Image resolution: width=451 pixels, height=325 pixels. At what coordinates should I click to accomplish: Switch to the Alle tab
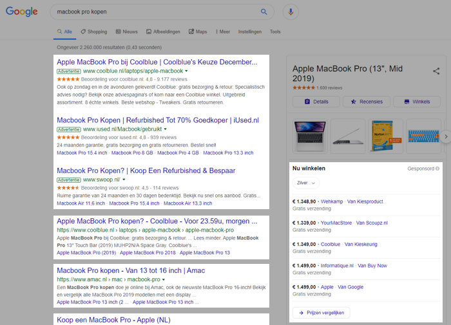64,32
